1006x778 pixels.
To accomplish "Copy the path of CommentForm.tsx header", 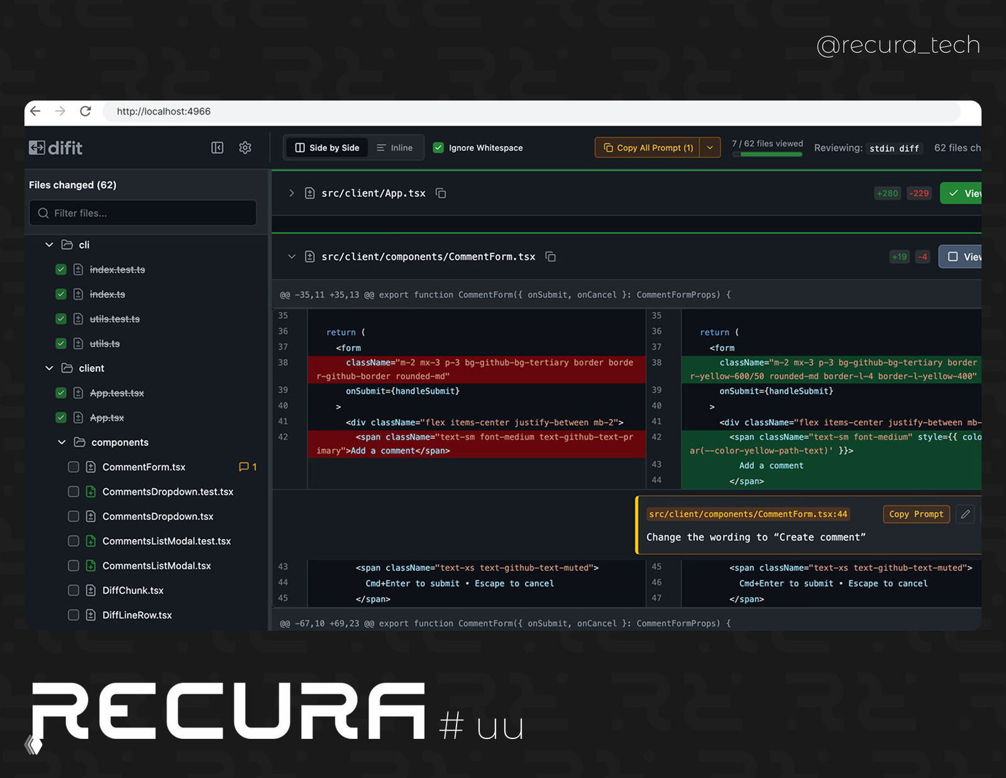I will tap(551, 257).
